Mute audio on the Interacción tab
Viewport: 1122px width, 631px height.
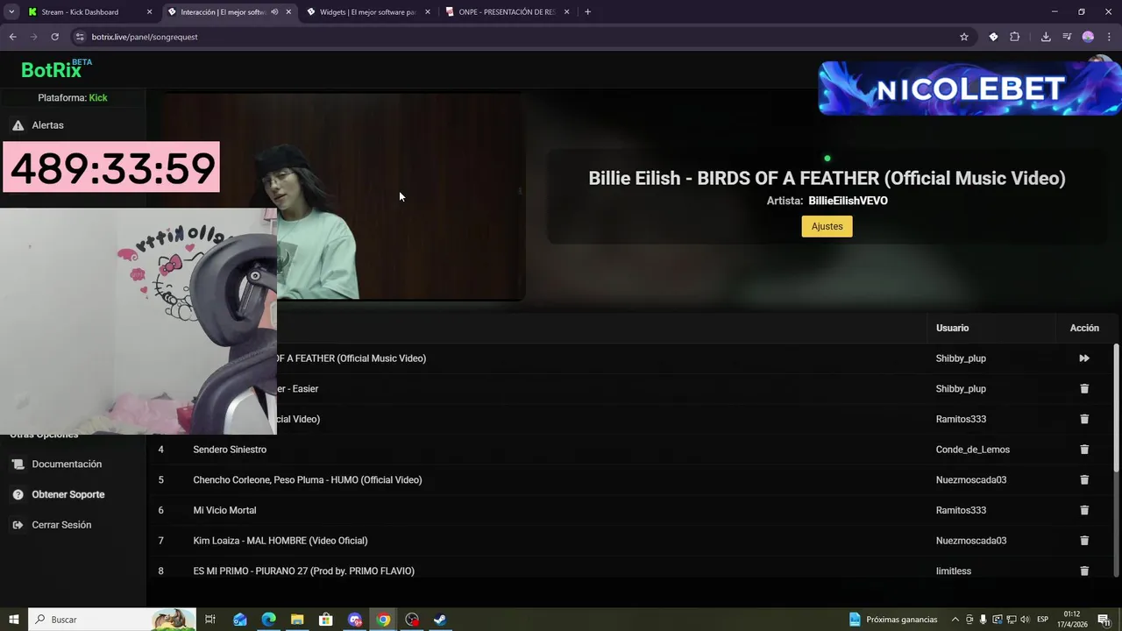pos(274,12)
